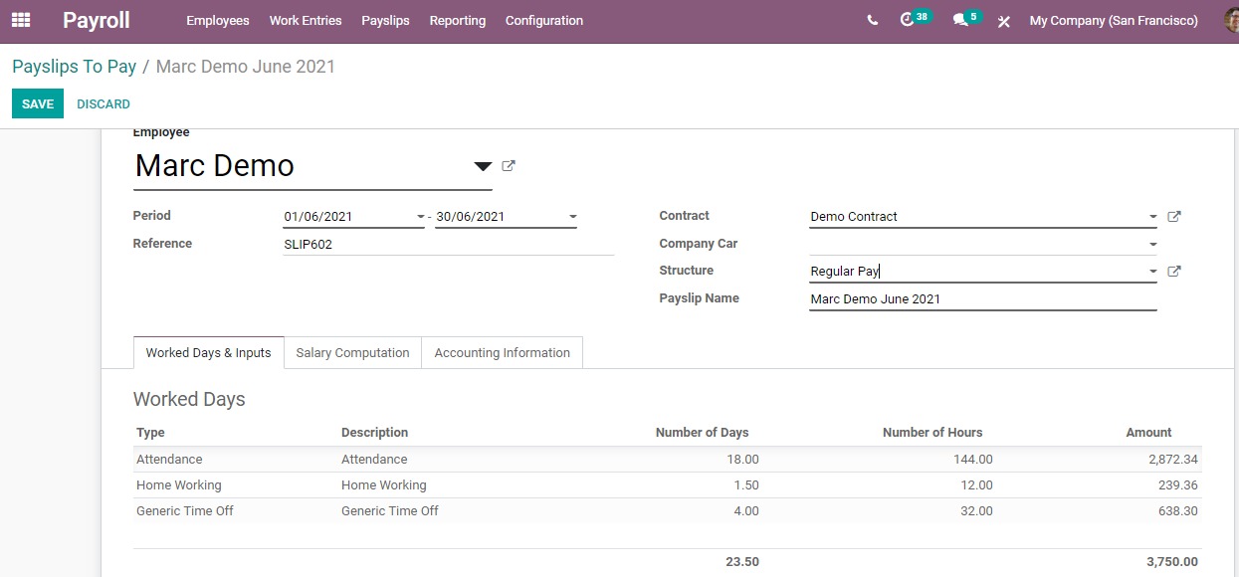Viewport: 1239px width, 577px height.
Task: Switch to Worked Days & Inputs tab
Action: [208, 352]
